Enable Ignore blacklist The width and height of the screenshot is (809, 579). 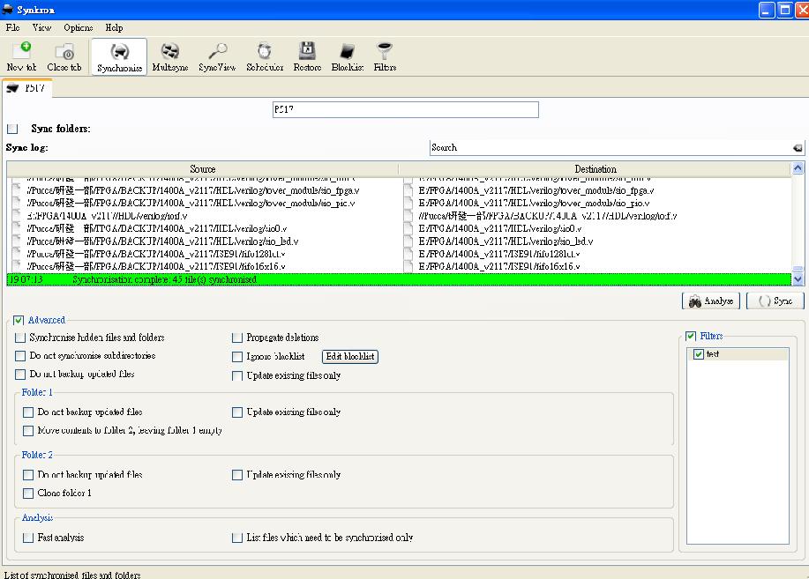[237, 356]
